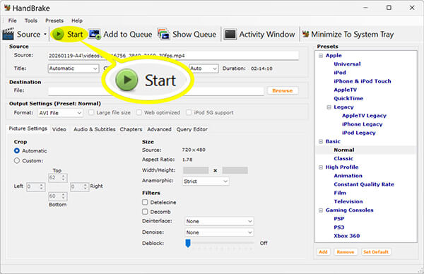Open the Presets menu

54,20
